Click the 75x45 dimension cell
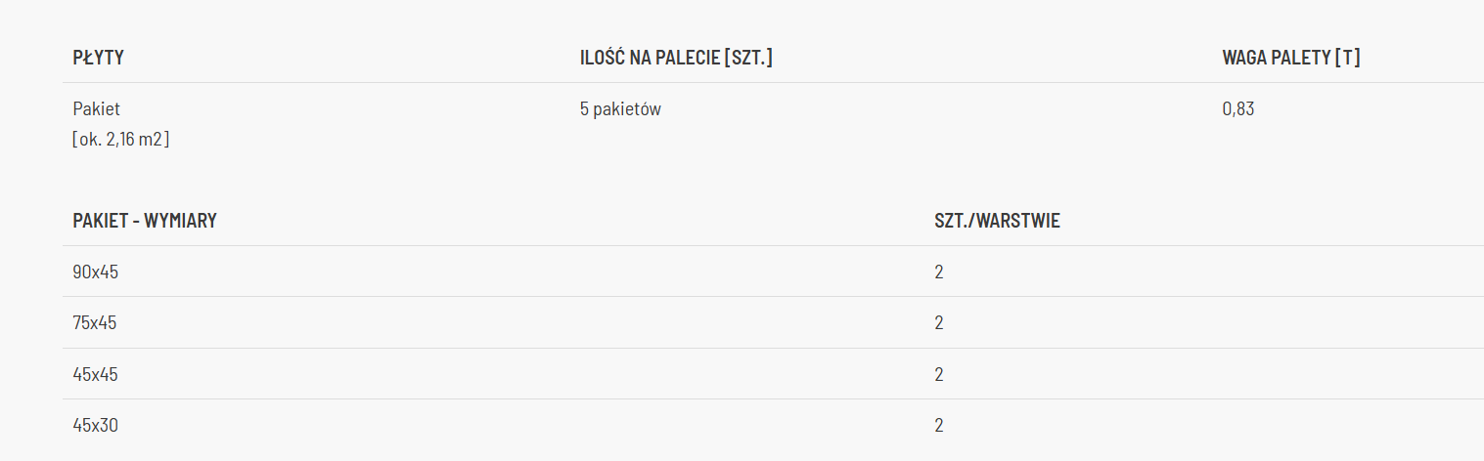1484x461 pixels. (x=94, y=322)
